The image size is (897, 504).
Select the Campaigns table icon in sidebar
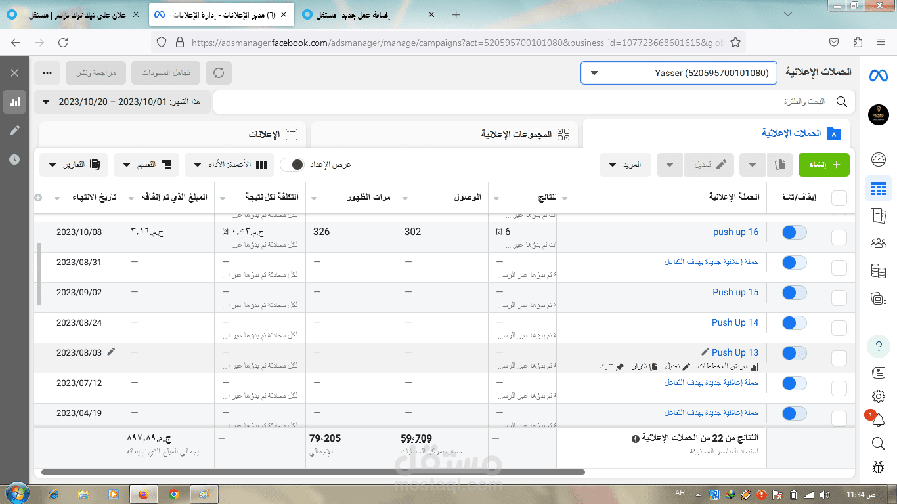pos(879,190)
